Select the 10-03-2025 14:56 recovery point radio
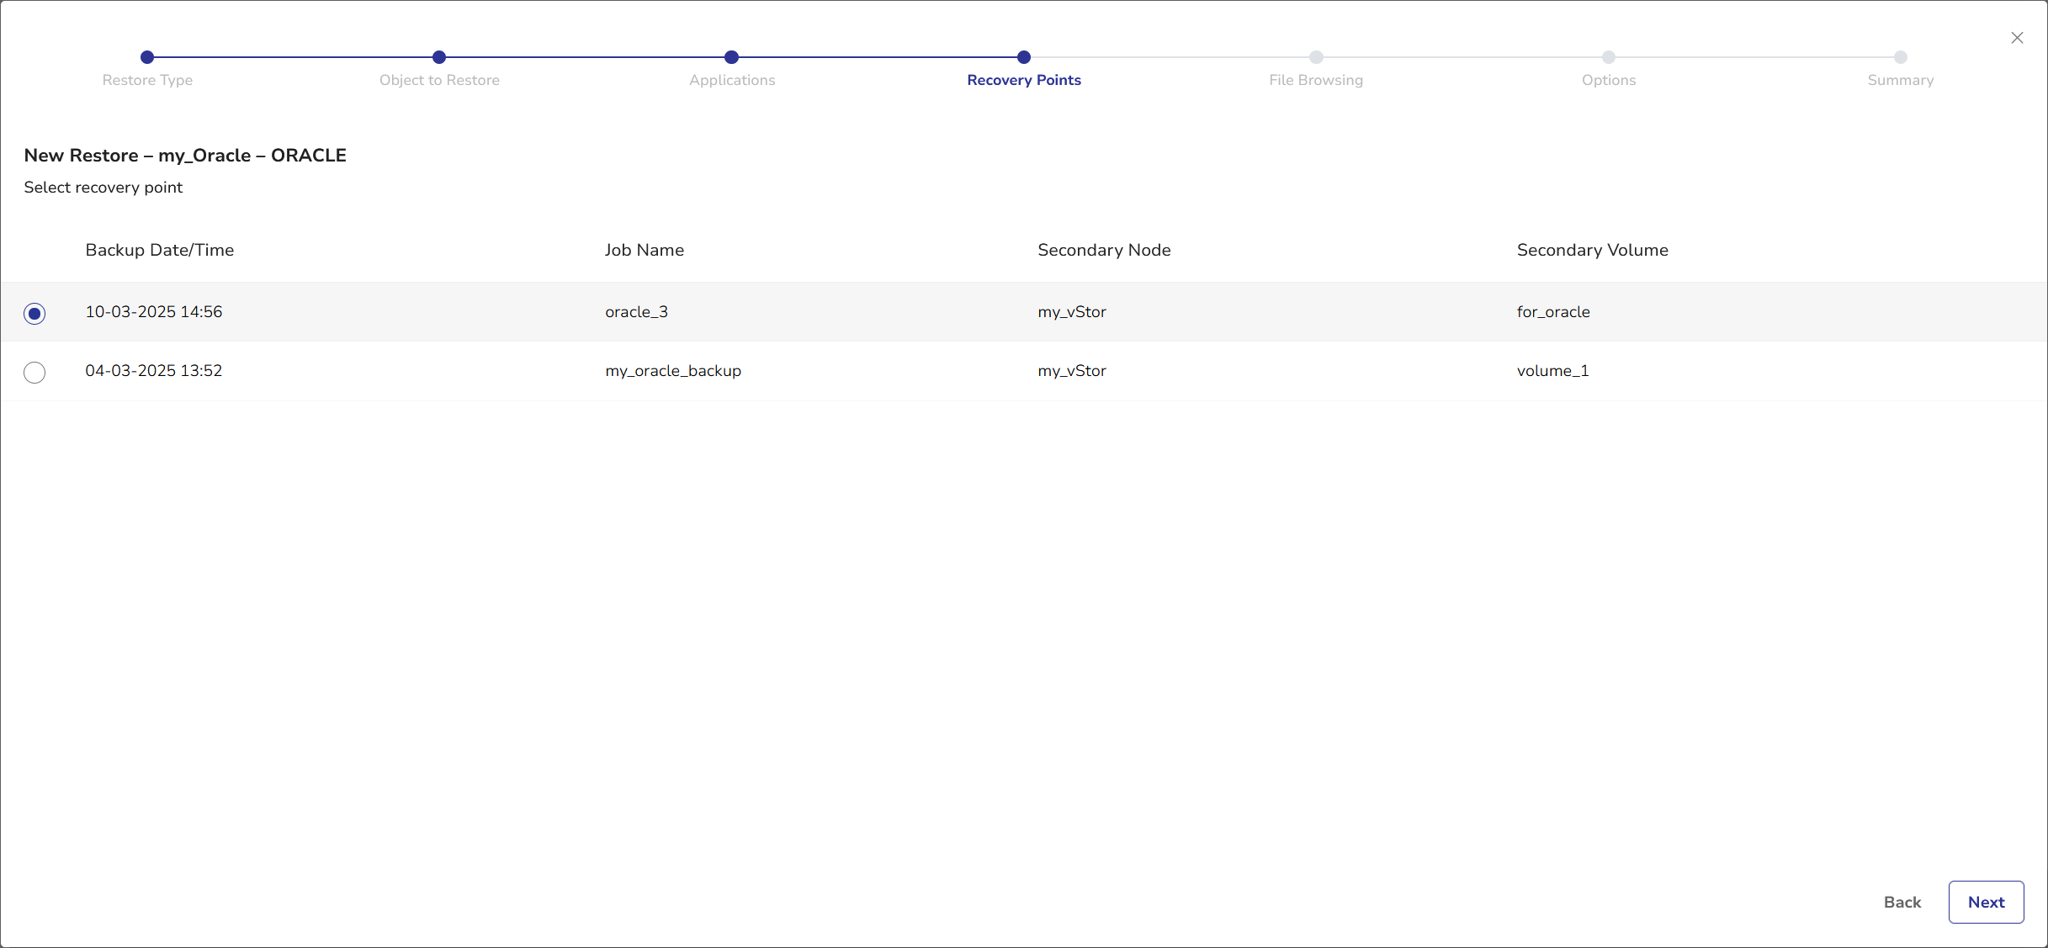This screenshot has width=2048, height=948. tap(34, 313)
